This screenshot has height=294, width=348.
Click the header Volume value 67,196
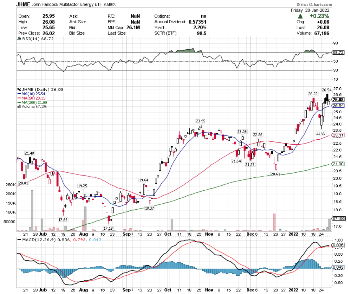click(322, 33)
